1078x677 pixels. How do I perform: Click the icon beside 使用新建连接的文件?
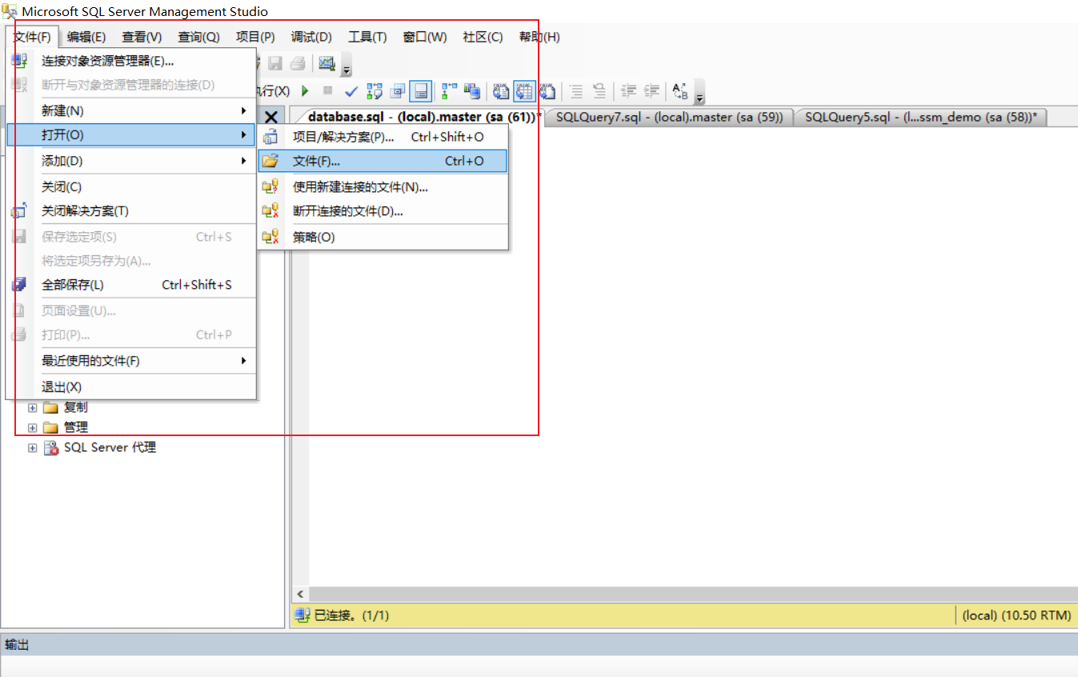pyautogui.click(x=271, y=187)
